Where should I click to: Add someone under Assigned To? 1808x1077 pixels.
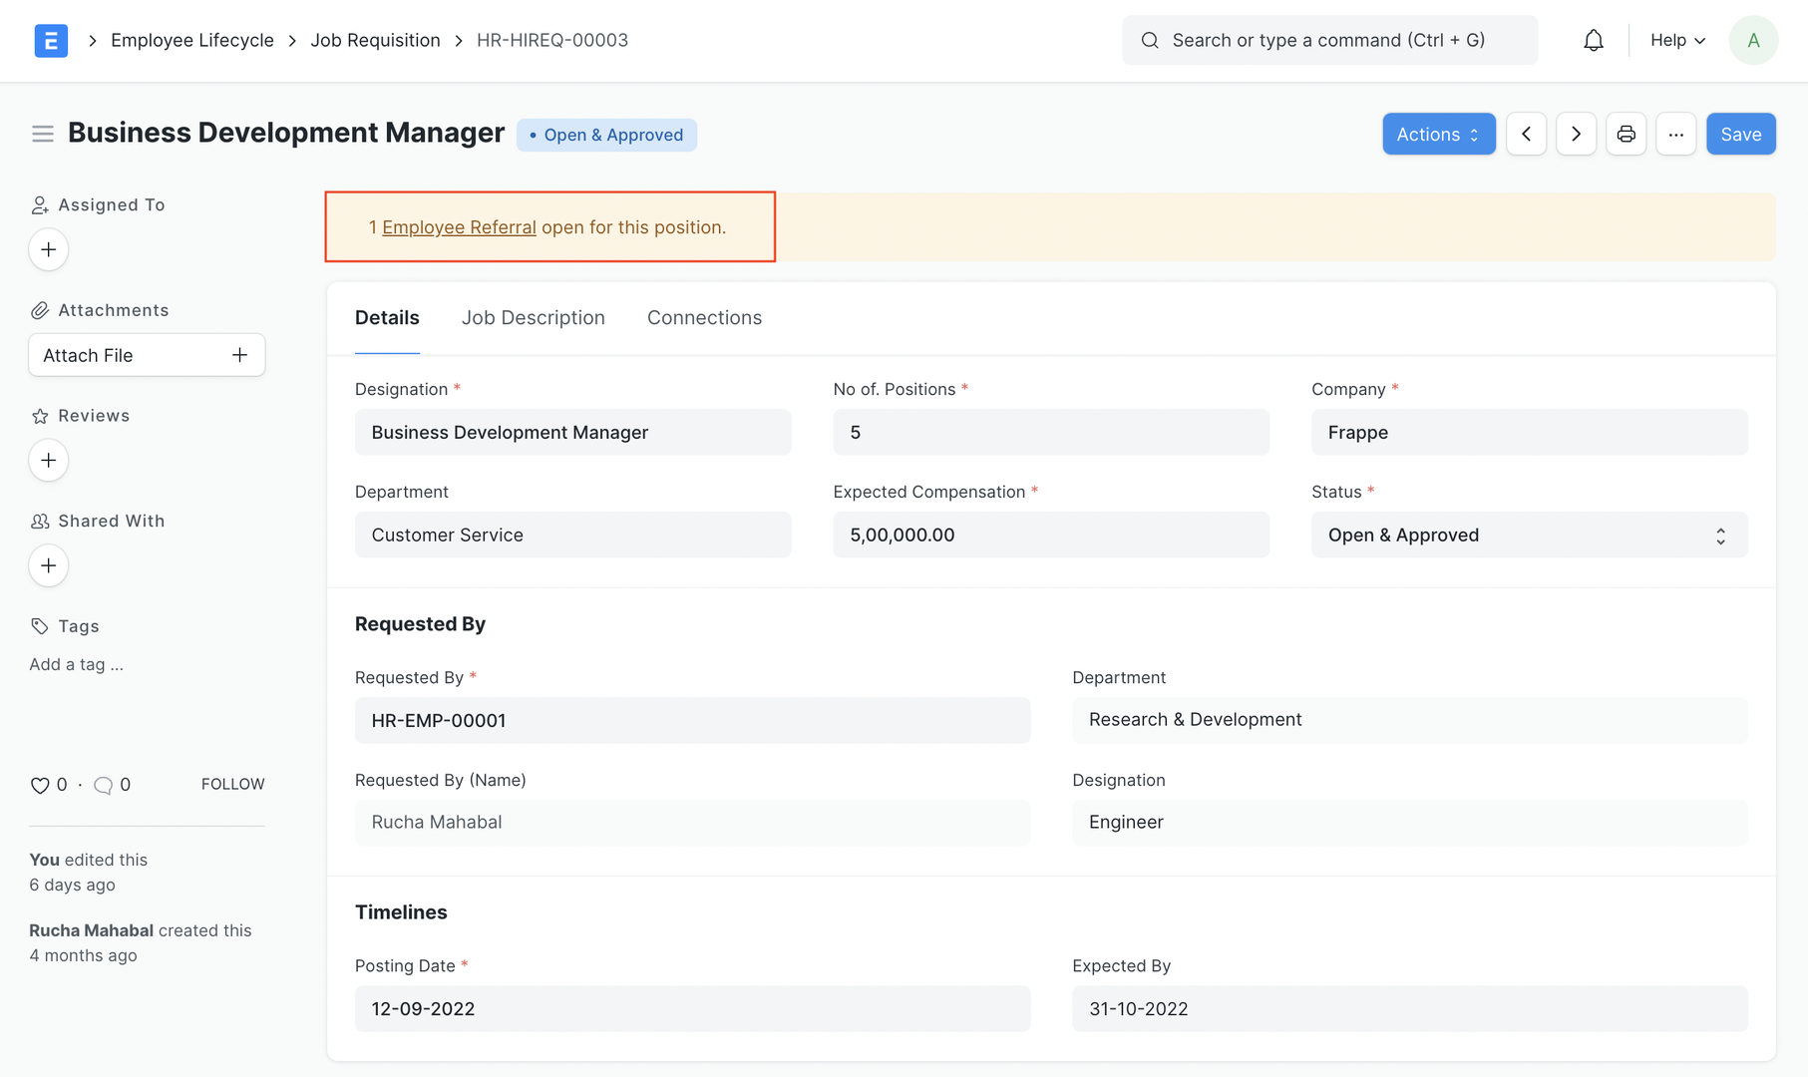coord(48,249)
